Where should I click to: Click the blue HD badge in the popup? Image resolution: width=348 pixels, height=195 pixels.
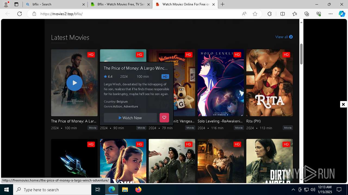pos(165,77)
